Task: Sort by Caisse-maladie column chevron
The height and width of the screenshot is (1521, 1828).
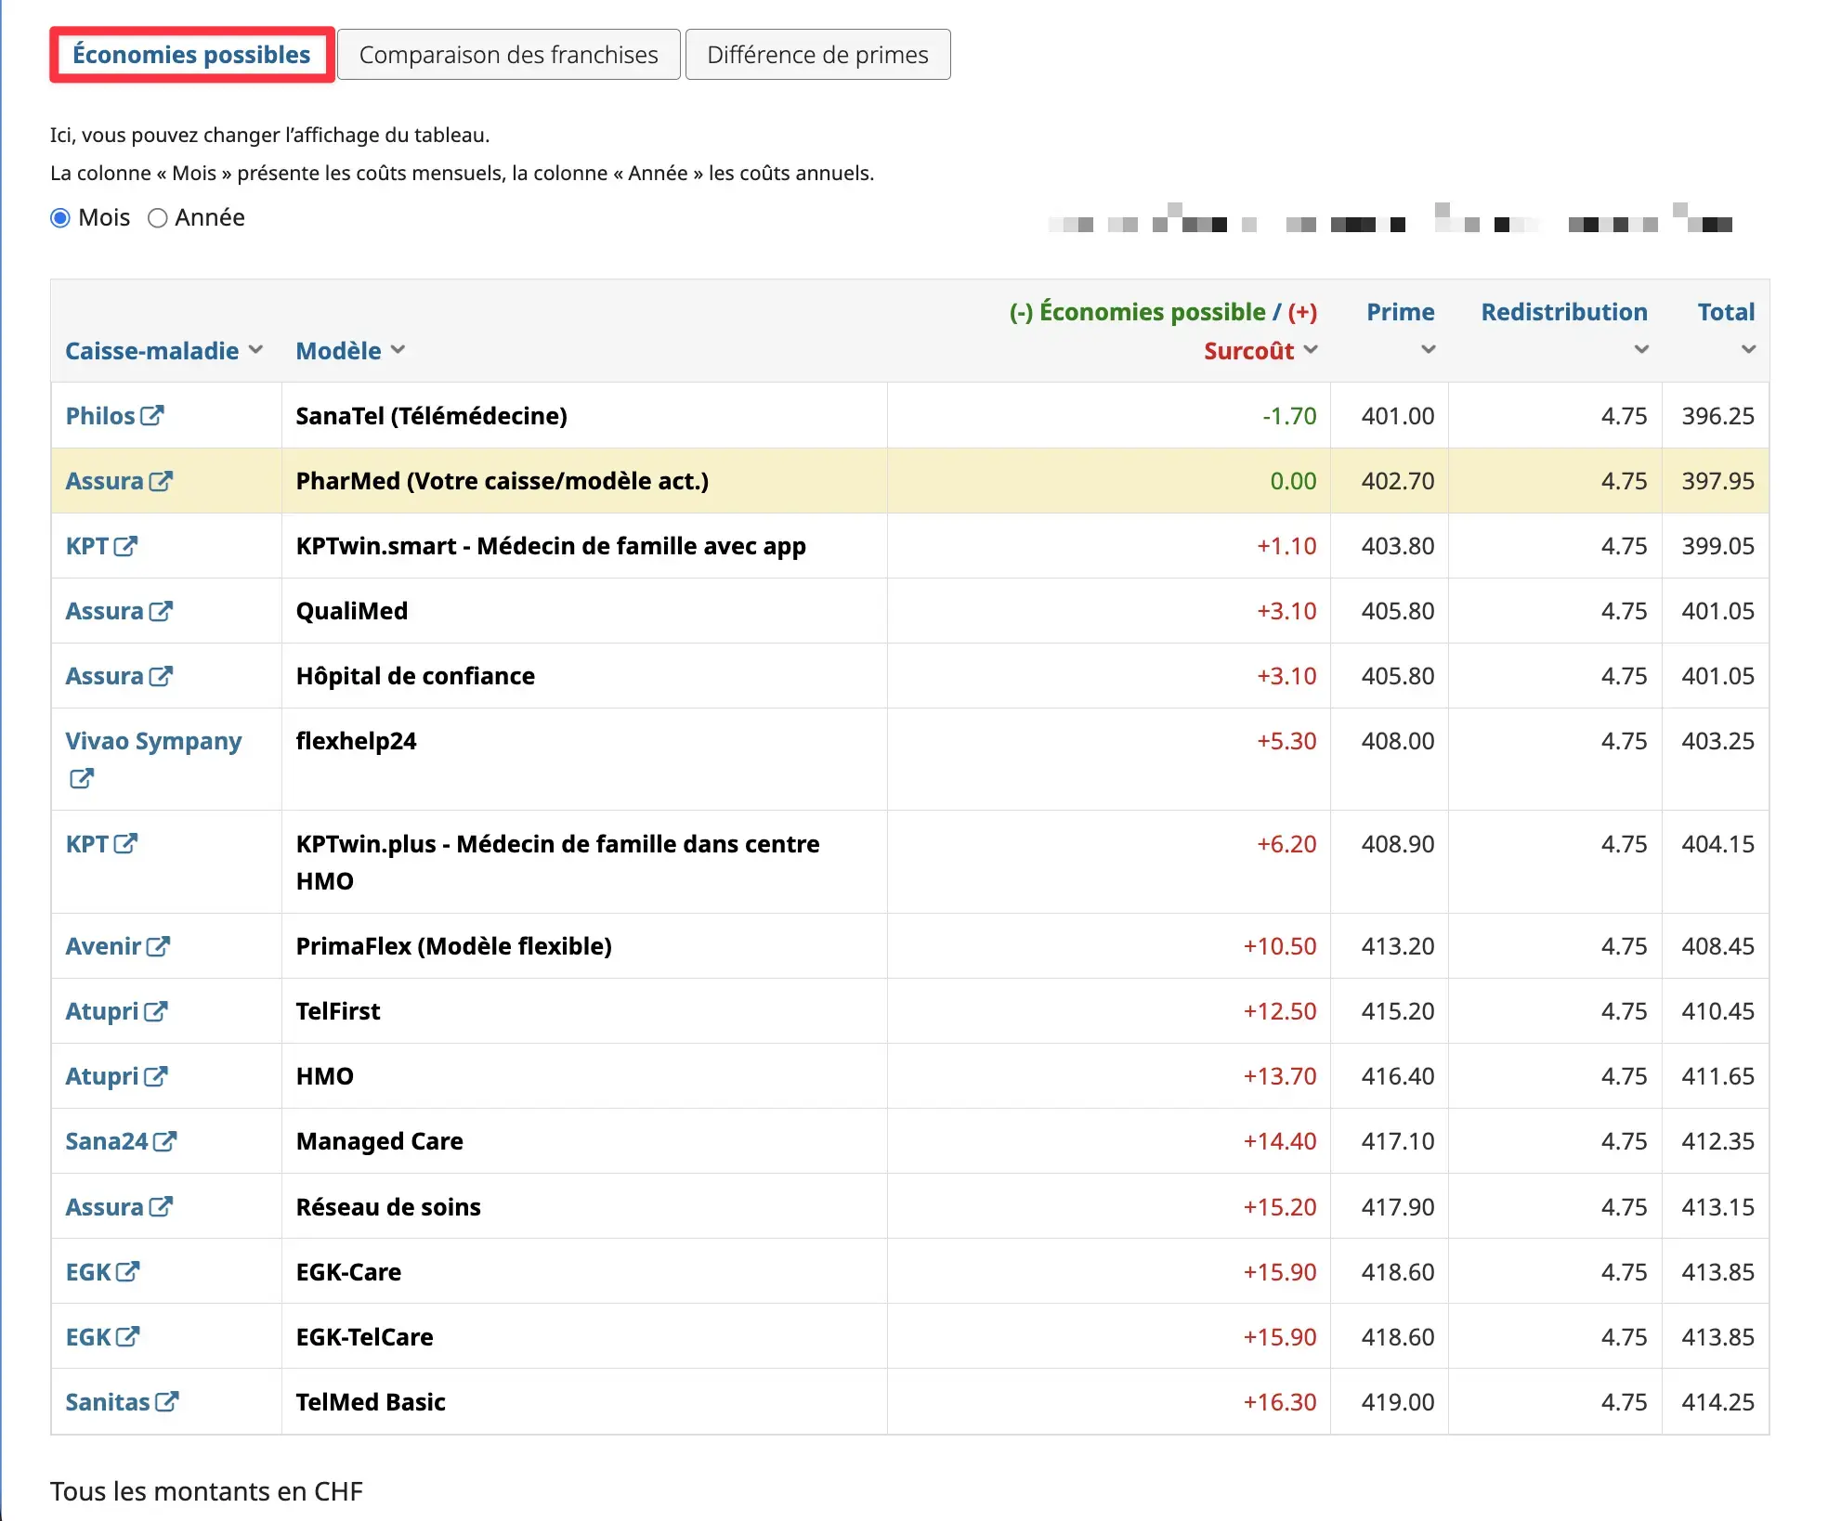Action: pos(256,350)
